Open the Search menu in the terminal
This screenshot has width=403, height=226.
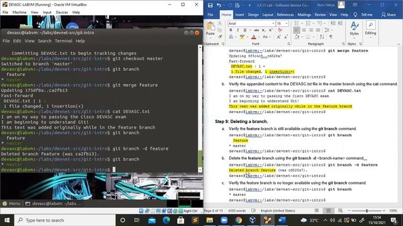[45, 41]
